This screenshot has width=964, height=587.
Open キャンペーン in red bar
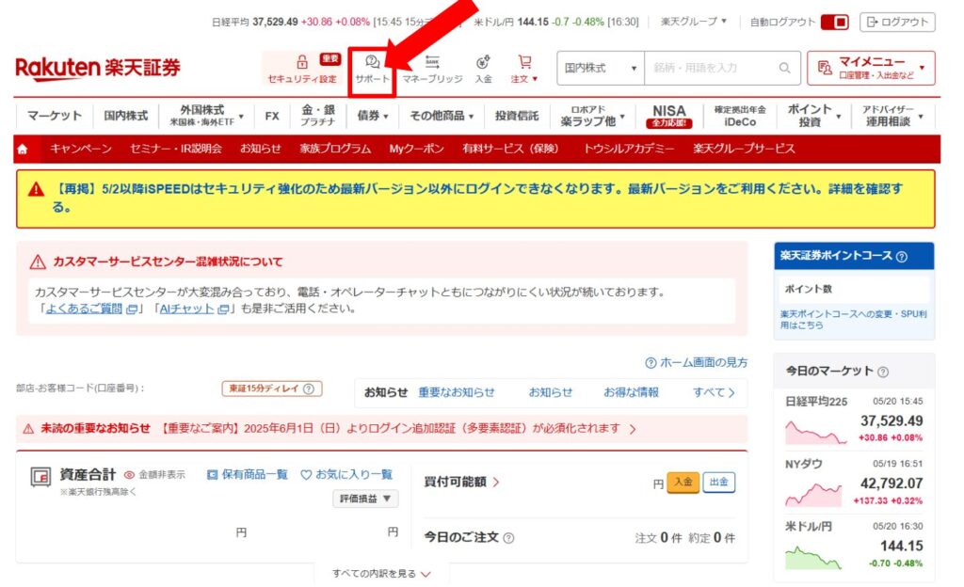point(81,149)
